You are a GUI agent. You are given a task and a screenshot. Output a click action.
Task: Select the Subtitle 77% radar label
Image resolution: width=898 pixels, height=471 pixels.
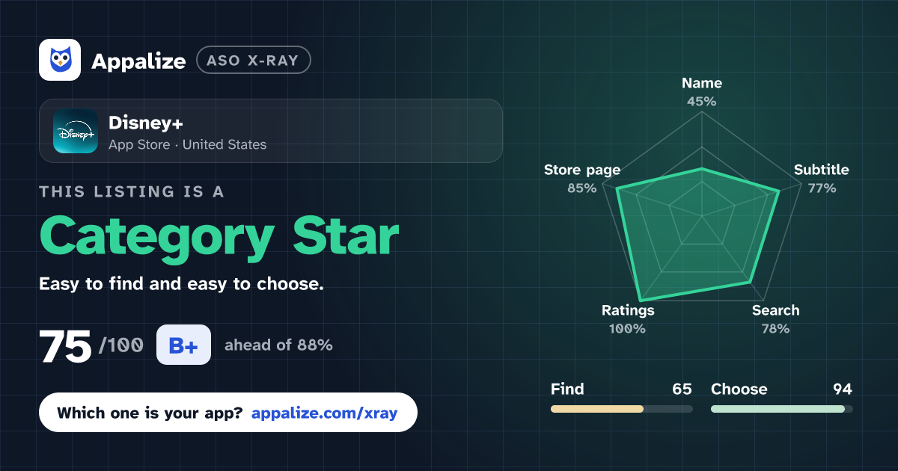(x=822, y=179)
